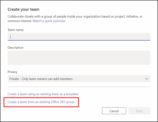The height and width of the screenshot is (122, 158).
Task: Create a team using existing team template link
Action: (x=43, y=94)
